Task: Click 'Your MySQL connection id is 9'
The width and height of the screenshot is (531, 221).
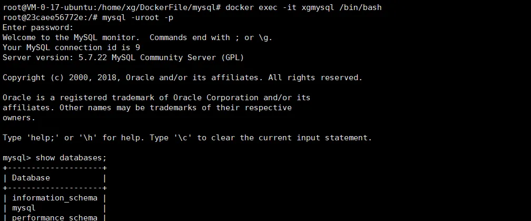Action: pos(71,47)
